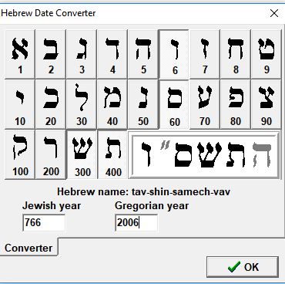Select the Qof letter valued 100
285x284 pixels.
[x=20, y=154]
